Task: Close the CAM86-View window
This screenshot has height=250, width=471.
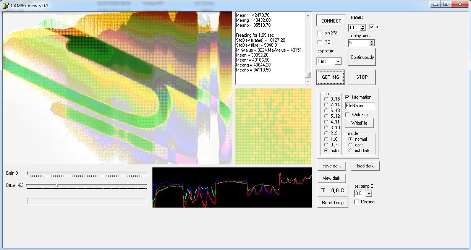Action: (459, 4)
